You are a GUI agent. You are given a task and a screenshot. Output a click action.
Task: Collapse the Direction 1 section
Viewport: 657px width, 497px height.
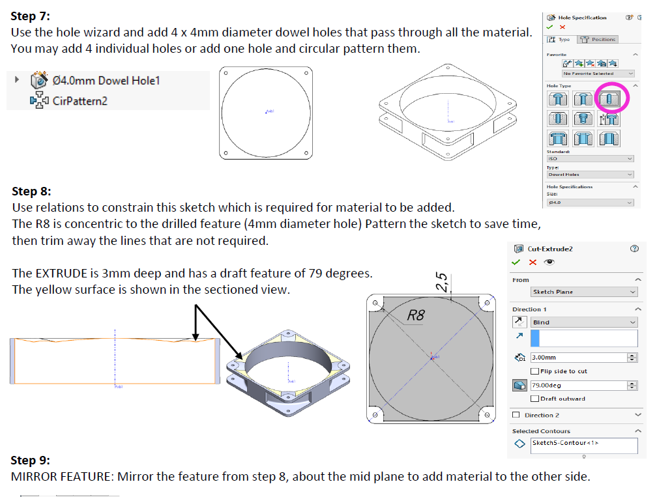point(638,309)
